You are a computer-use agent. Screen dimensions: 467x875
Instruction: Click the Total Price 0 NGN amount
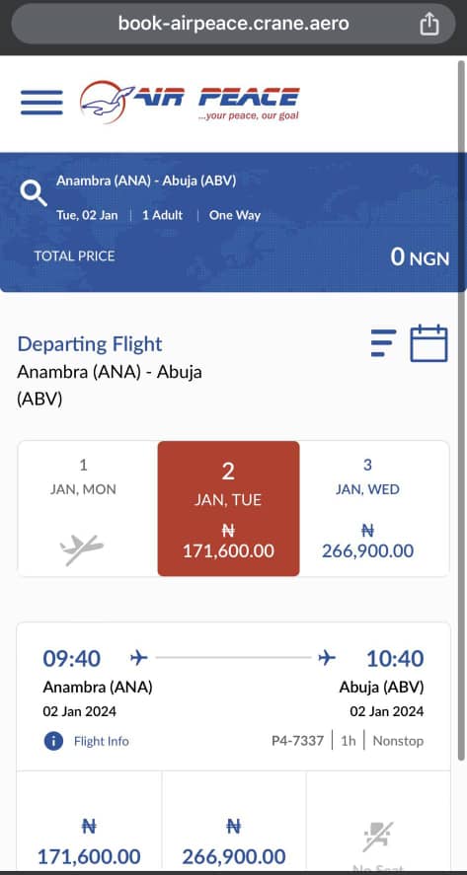420,256
